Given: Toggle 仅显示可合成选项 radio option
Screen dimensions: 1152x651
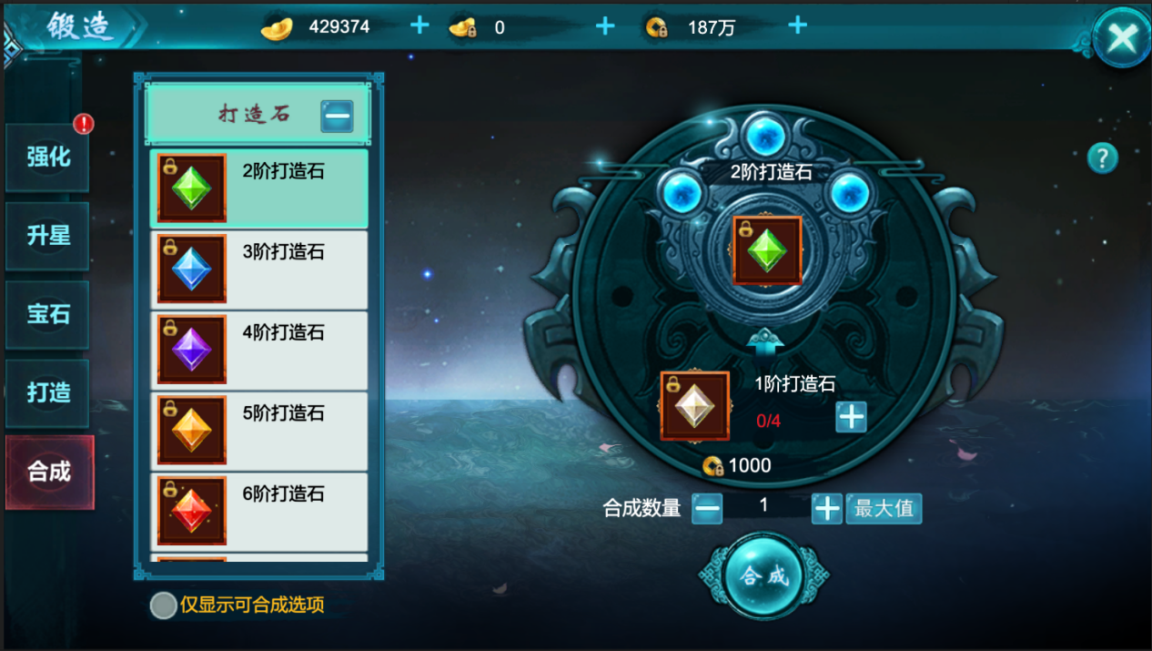Looking at the screenshot, I should point(164,605).
